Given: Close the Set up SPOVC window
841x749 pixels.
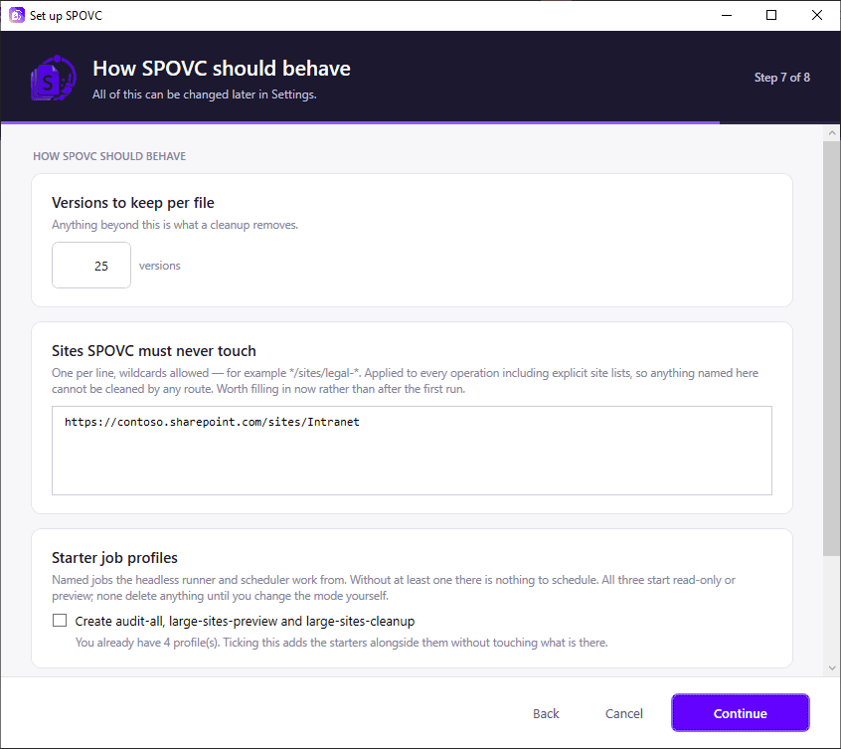Looking at the screenshot, I should 816,15.
